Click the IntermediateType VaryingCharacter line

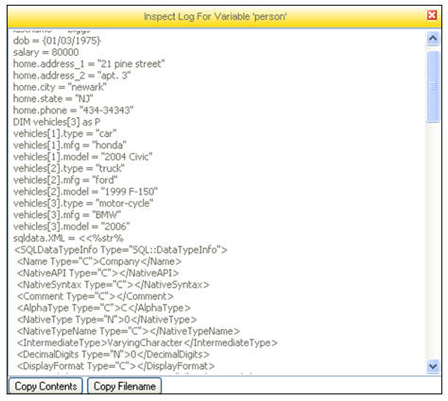coord(147,343)
